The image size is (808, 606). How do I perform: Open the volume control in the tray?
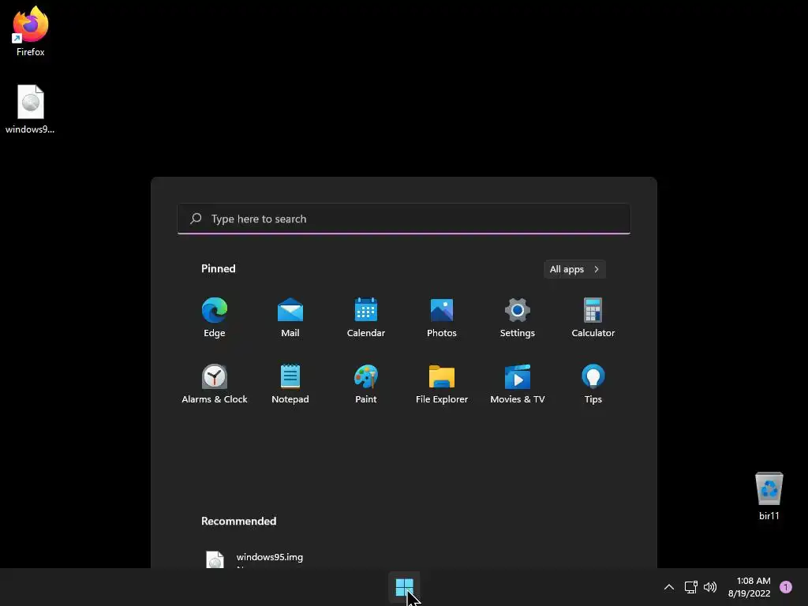coord(710,587)
